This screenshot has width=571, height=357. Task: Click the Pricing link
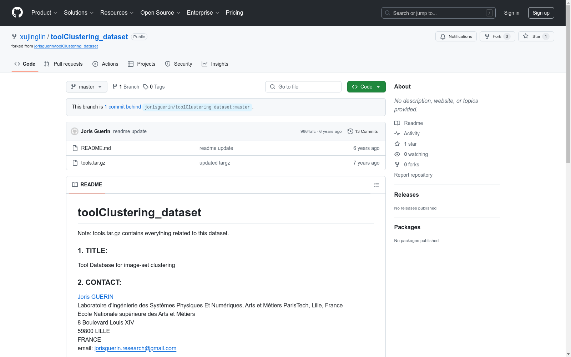tap(234, 13)
